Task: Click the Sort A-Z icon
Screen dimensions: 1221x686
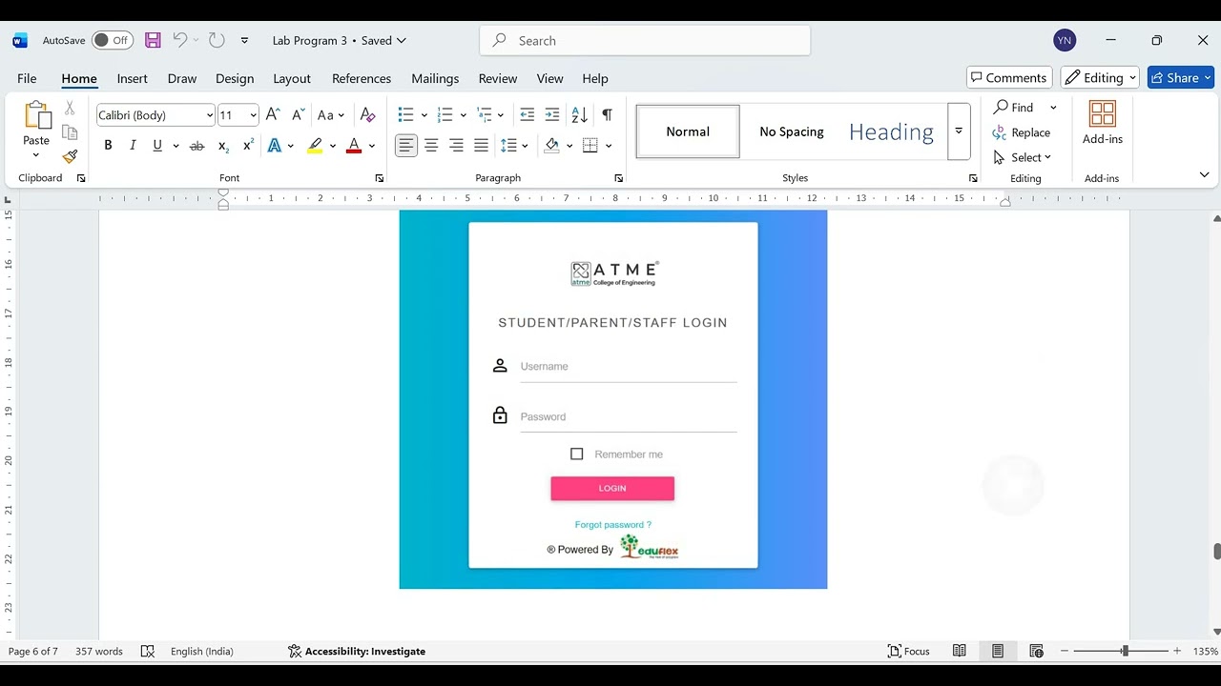Action: pyautogui.click(x=579, y=115)
